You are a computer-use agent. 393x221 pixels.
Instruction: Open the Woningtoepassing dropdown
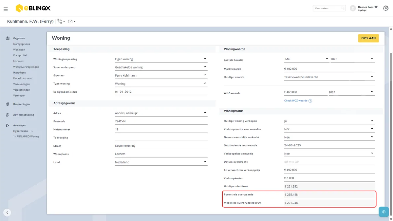(x=161, y=59)
